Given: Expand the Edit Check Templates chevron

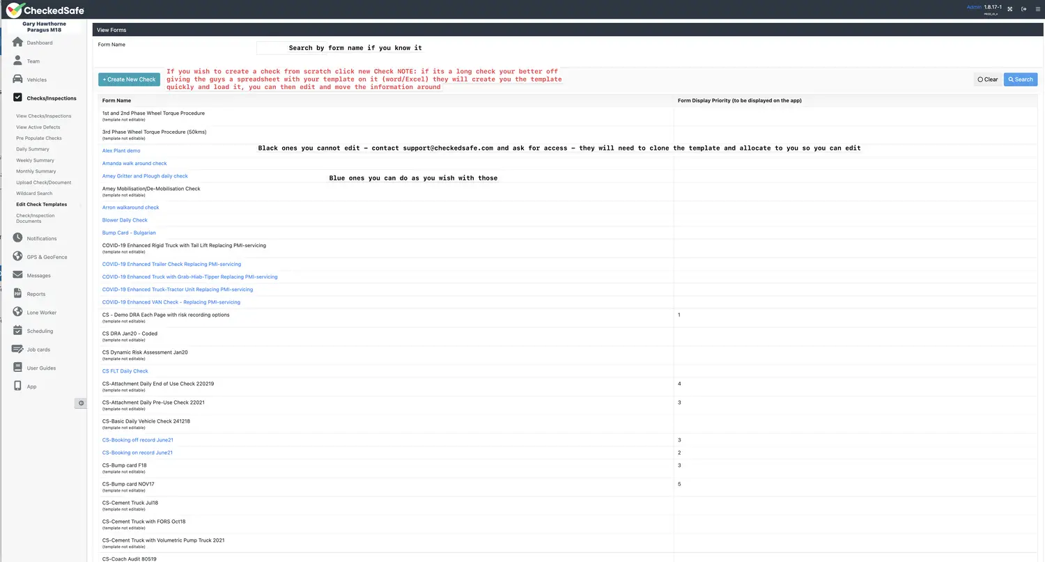Looking at the screenshot, I should [79, 204].
